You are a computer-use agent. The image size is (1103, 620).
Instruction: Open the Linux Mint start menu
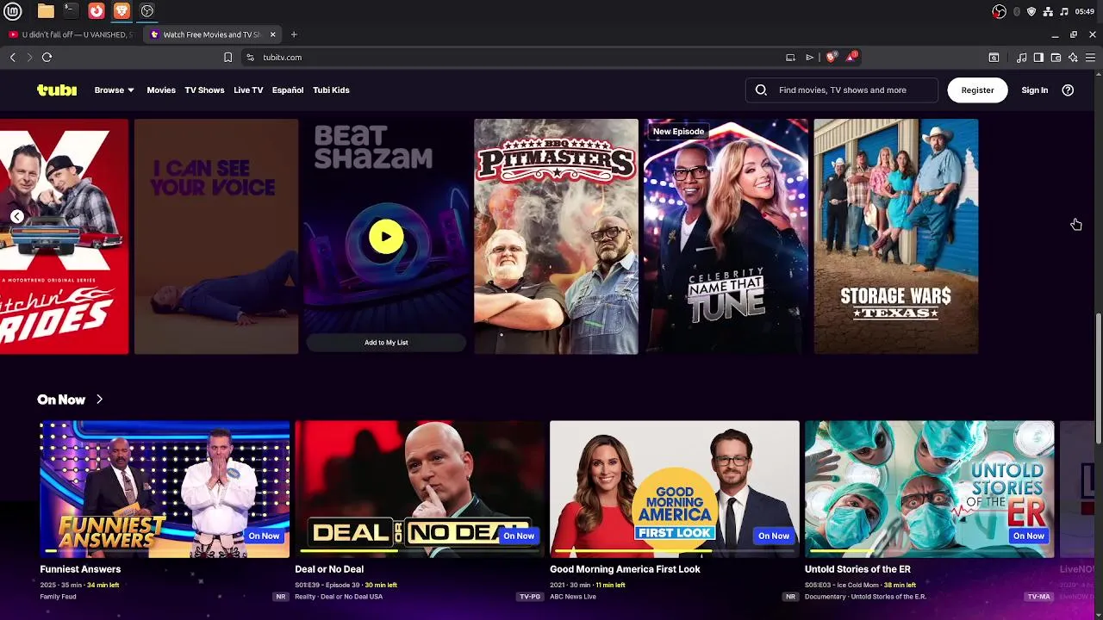pos(13,11)
